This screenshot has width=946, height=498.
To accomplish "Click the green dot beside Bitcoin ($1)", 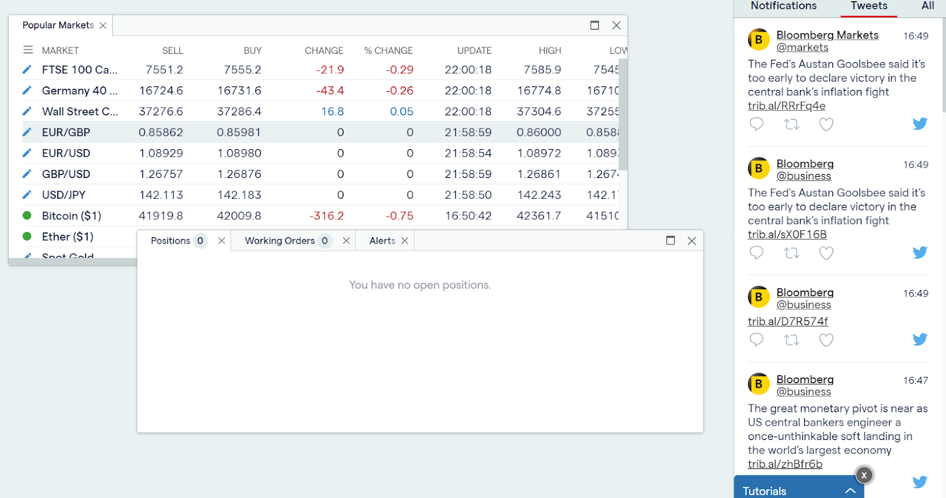I will pyautogui.click(x=27, y=216).
